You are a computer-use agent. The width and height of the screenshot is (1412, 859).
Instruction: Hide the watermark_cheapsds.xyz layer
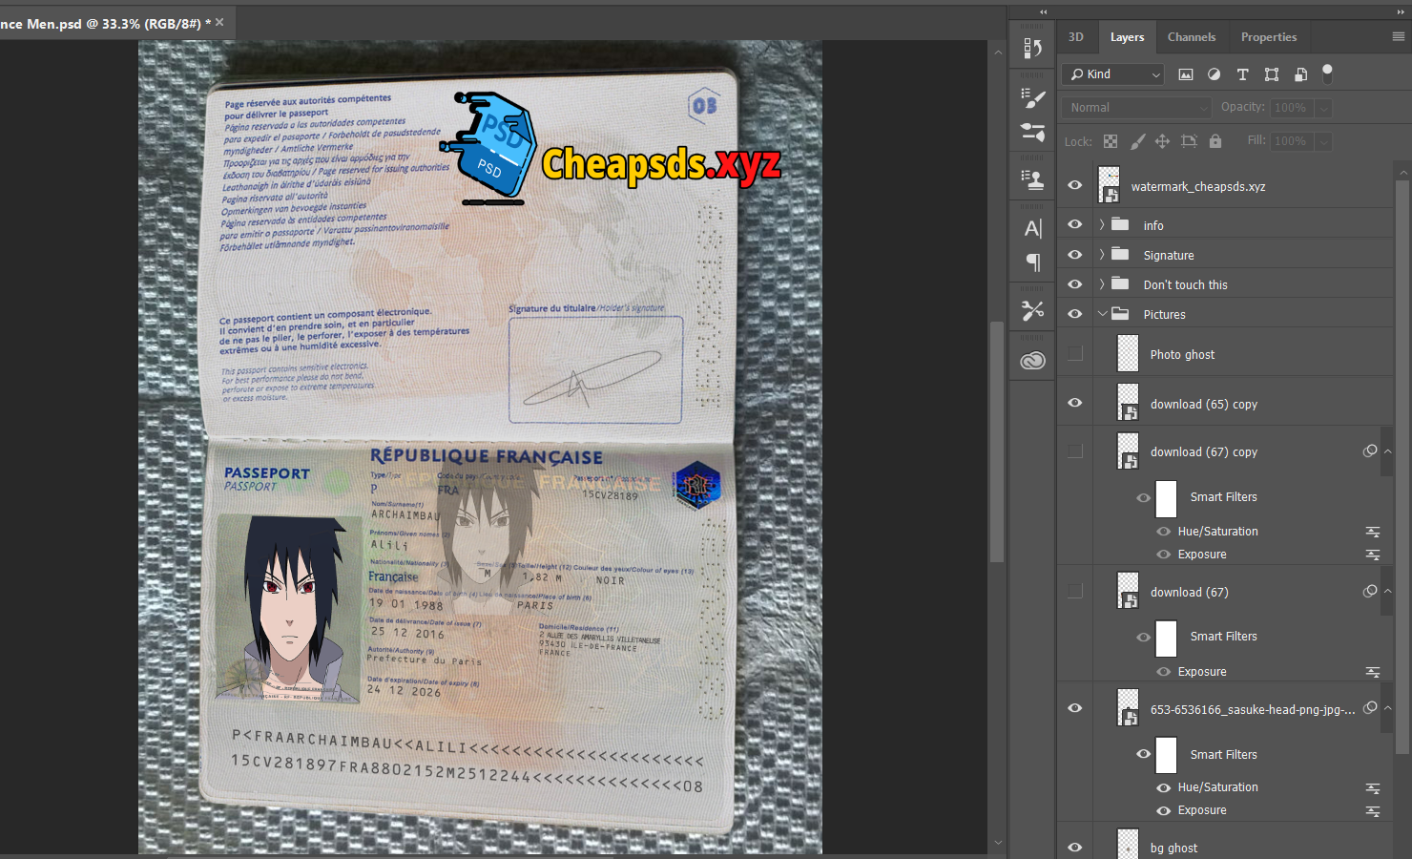click(x=1075, y=185)
